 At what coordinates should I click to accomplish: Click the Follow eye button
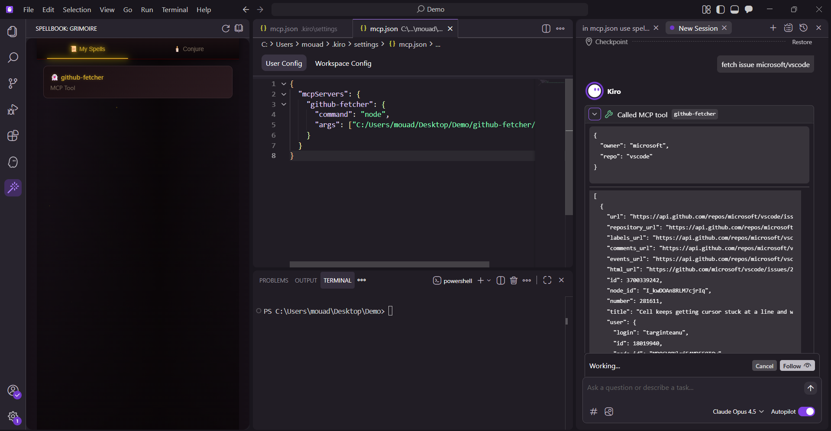[797, 366]
